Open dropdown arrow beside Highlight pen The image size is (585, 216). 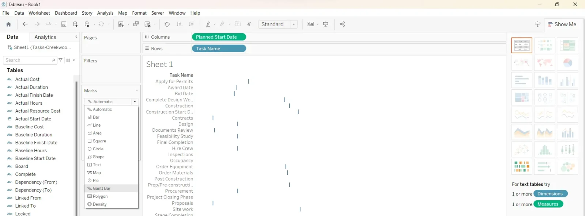(215, 24)
